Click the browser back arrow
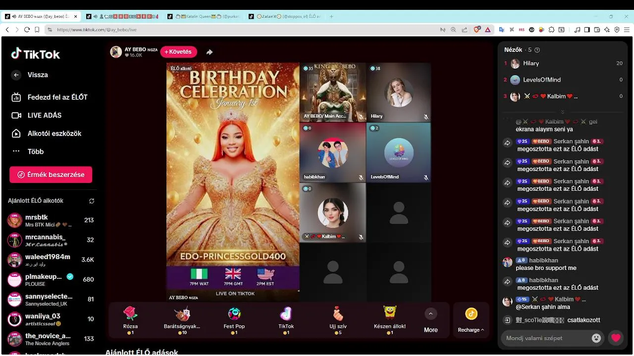Image resolution: width=634 pixels, height=356 pixels. (x=7, y=30)
